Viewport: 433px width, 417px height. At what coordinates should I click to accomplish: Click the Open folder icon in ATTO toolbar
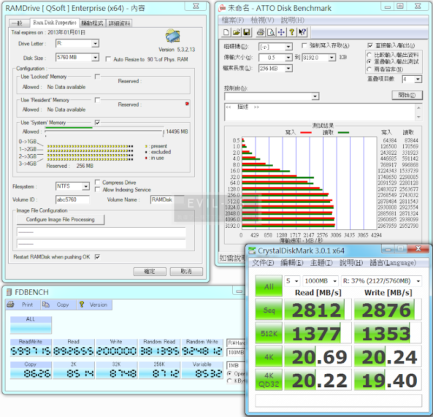coord(237,32)
